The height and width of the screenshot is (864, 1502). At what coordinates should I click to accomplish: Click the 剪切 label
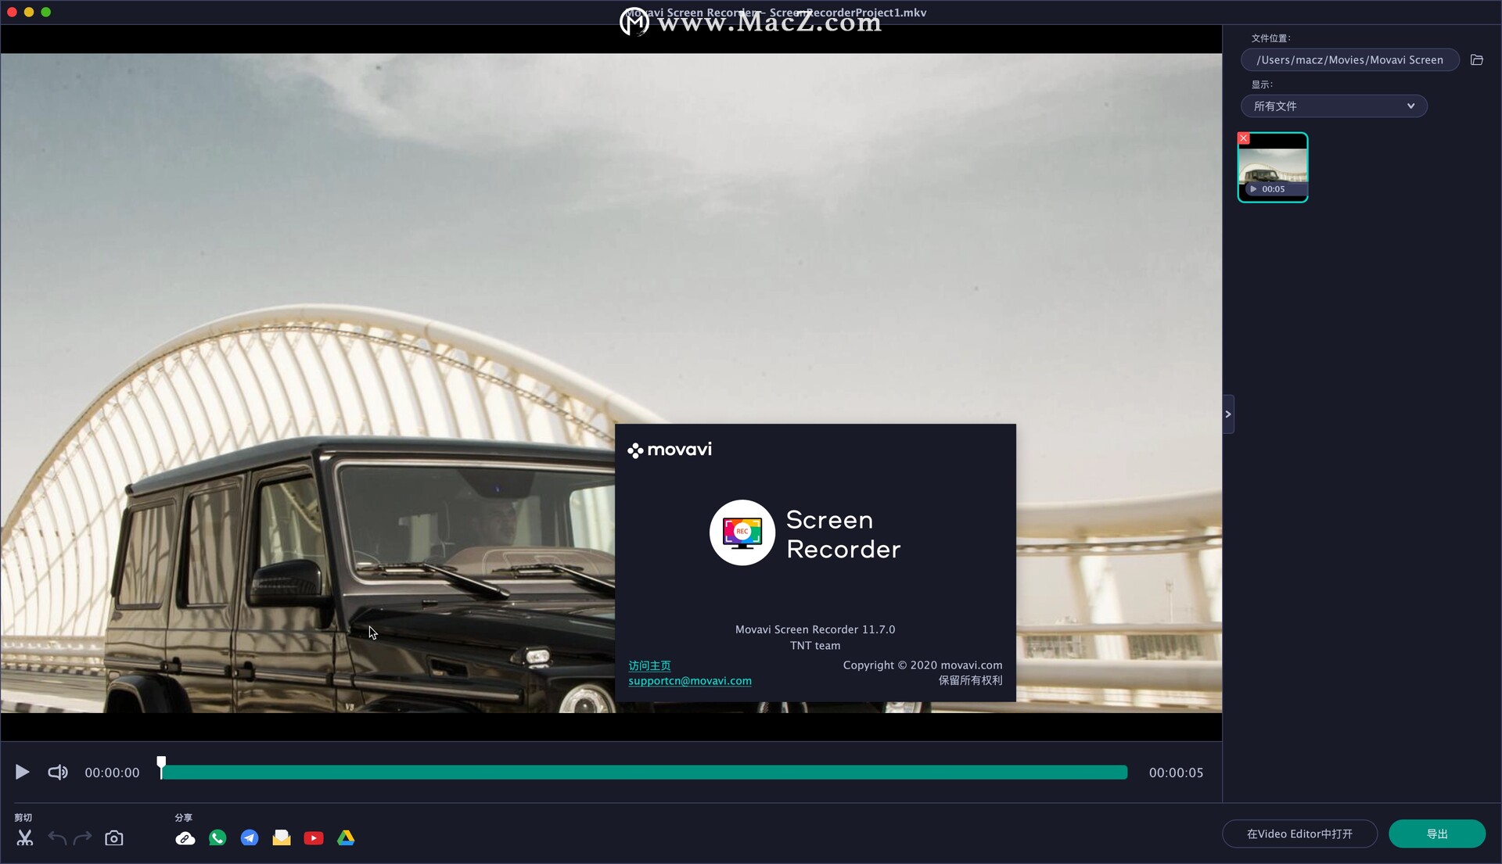point(23,818)
